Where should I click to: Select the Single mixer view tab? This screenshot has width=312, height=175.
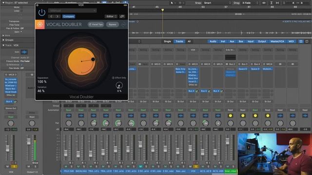click(x=167, y=41)
